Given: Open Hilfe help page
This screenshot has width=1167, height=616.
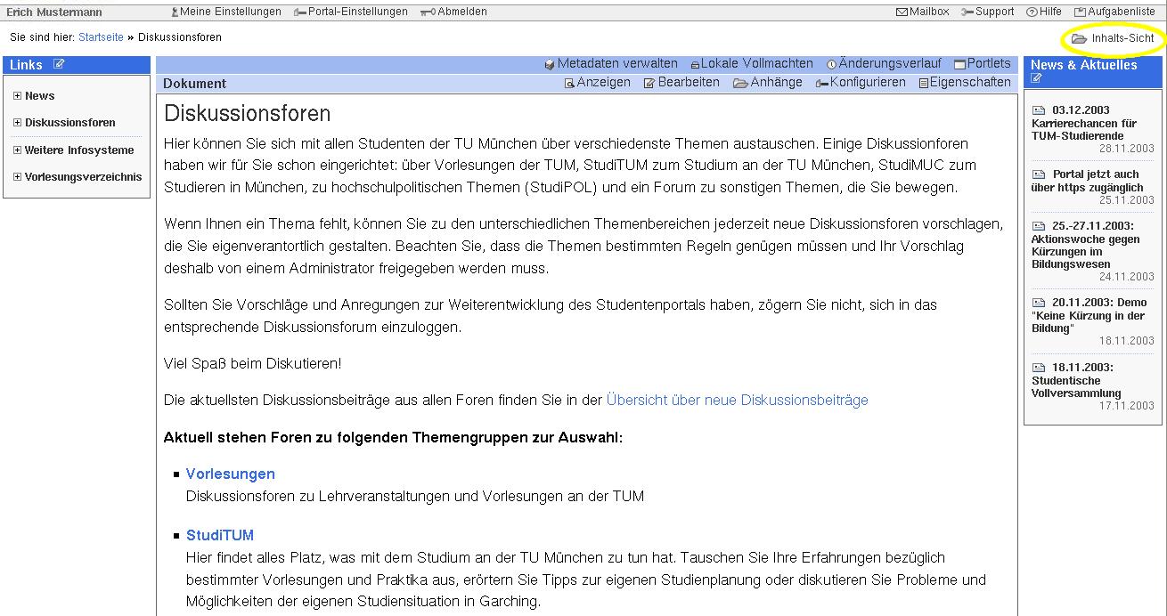Looking at the screenshot, I should tap(1044, 12).
